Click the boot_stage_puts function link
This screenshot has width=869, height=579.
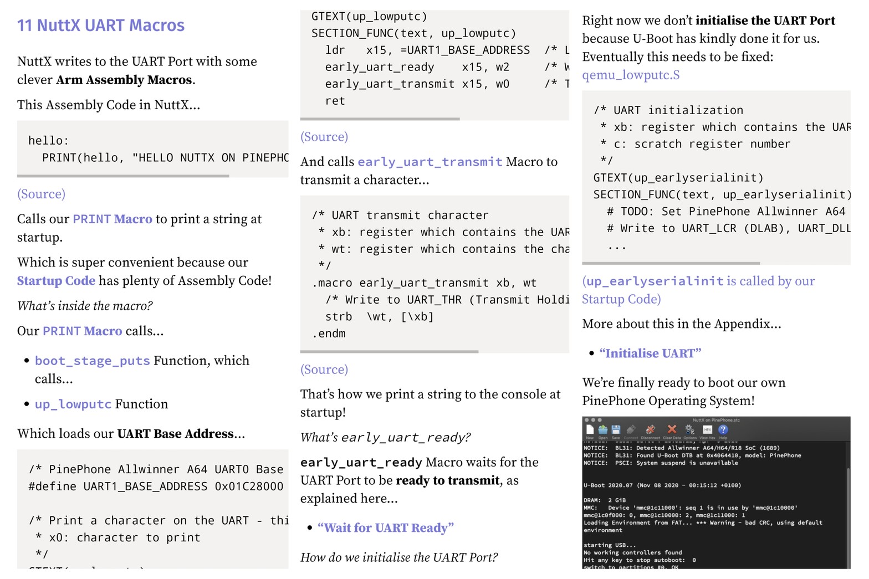tap(92, 361)
